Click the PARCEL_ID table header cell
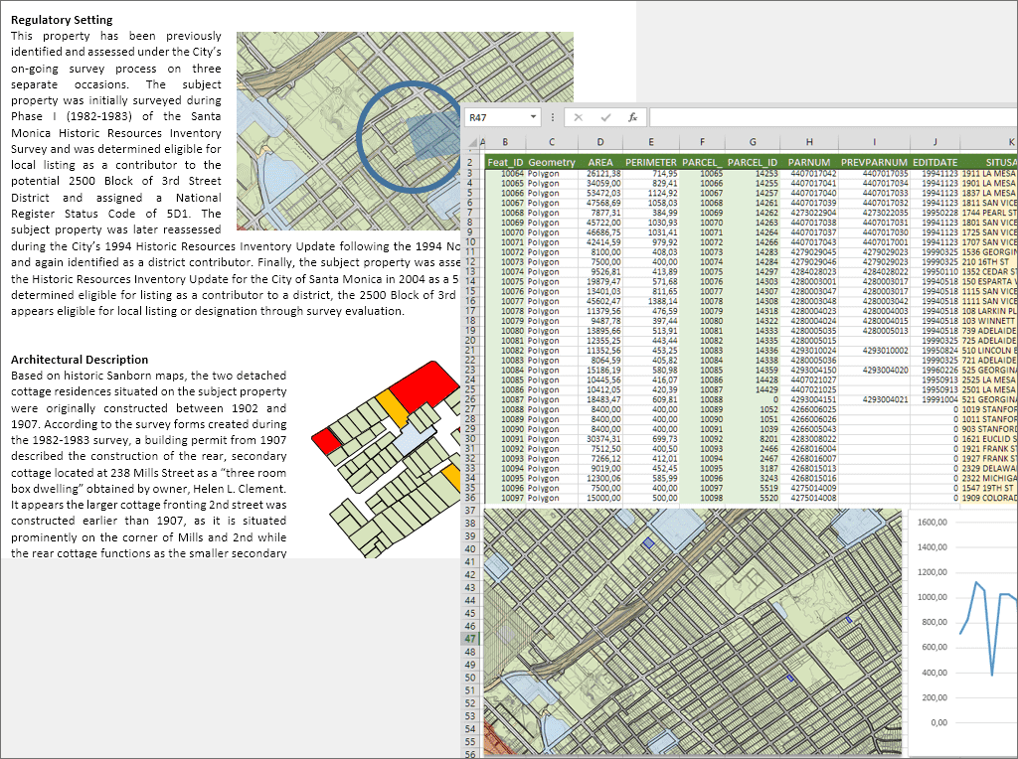The height and width of the screenshot is (759, 1018). (753, 162)
